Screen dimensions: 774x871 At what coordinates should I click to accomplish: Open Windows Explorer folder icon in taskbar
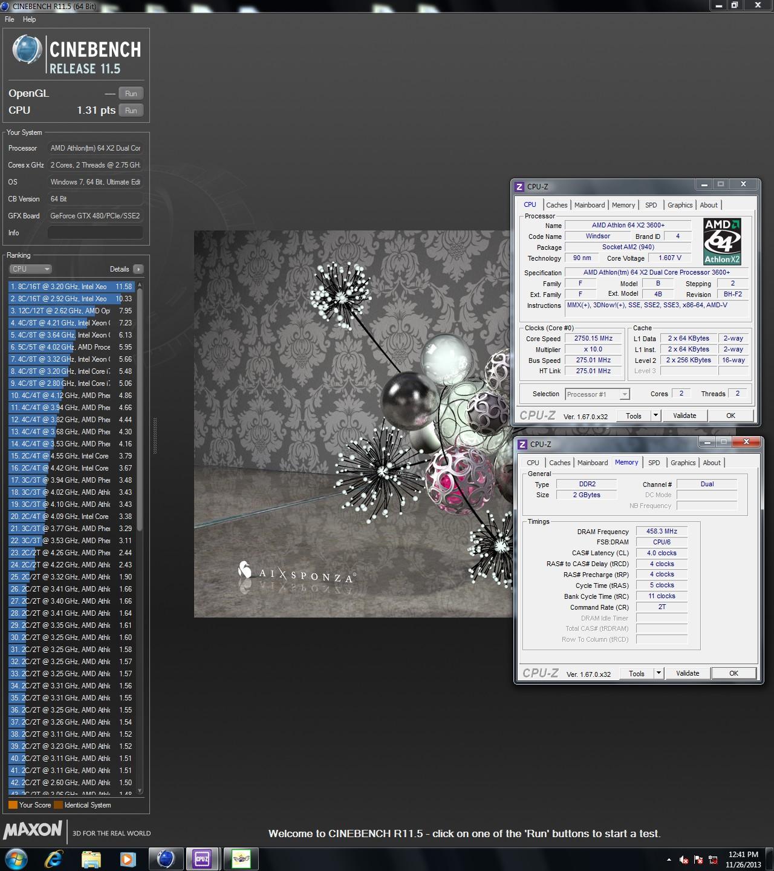tap(91, 859)
